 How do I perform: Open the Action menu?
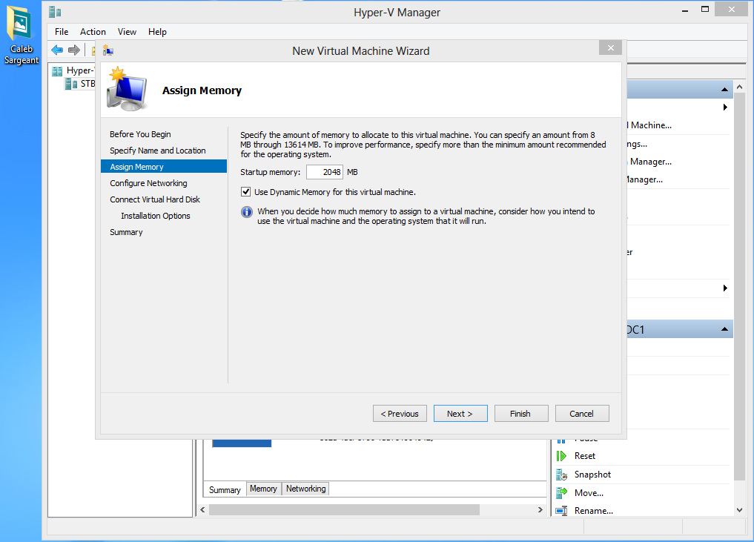(93, 32)
